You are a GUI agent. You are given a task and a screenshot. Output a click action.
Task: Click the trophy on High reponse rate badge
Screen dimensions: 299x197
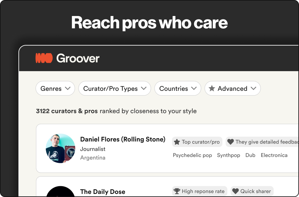click(177, 191)
